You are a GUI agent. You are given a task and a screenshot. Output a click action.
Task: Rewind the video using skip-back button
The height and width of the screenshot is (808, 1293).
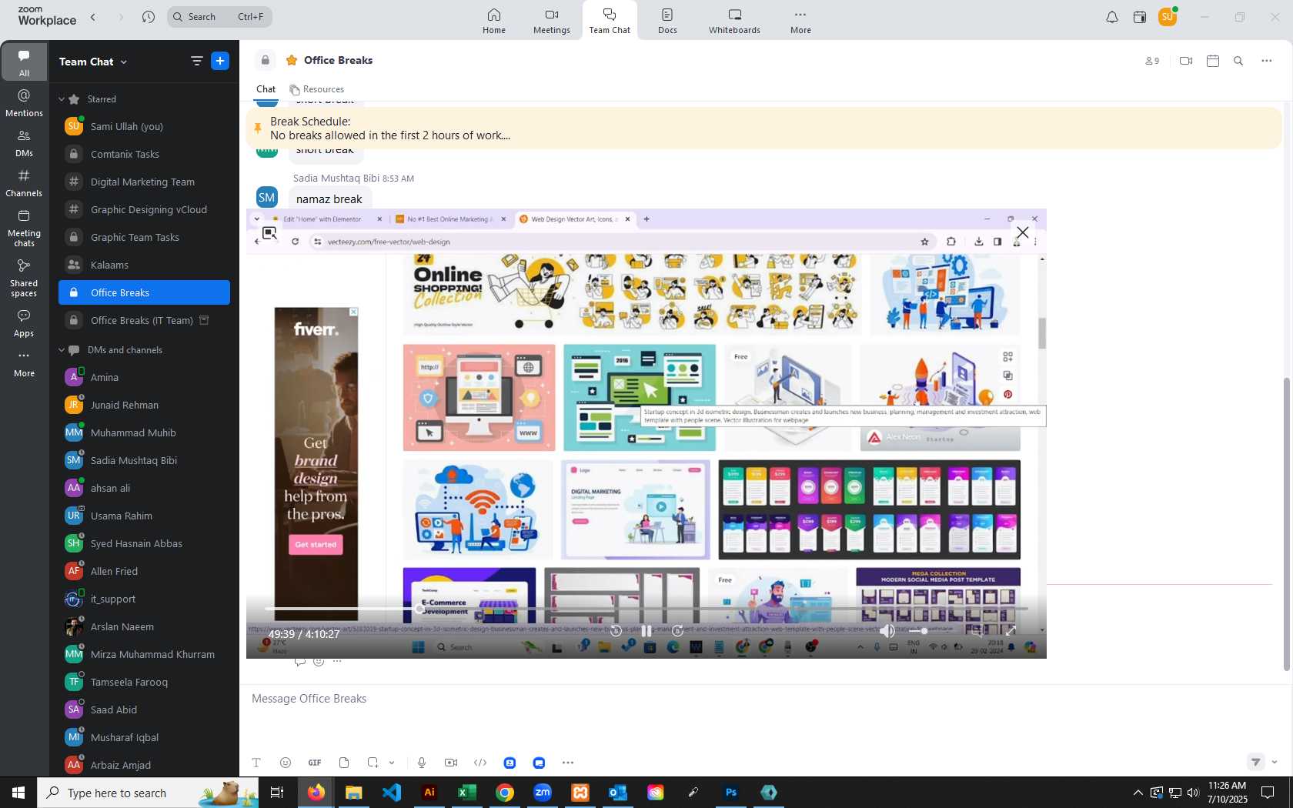(x=616, y=631)
